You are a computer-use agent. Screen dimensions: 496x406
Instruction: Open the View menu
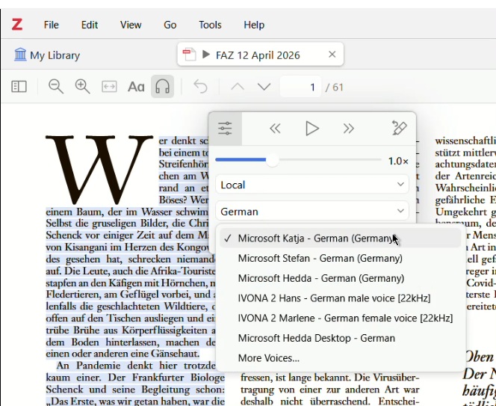coord(131,25)
